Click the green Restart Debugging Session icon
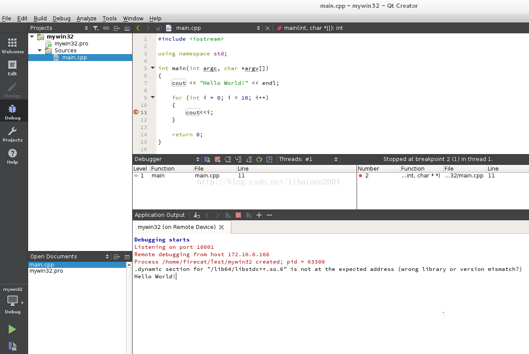This screenshot has width=529, height=354. pos(259,159)
